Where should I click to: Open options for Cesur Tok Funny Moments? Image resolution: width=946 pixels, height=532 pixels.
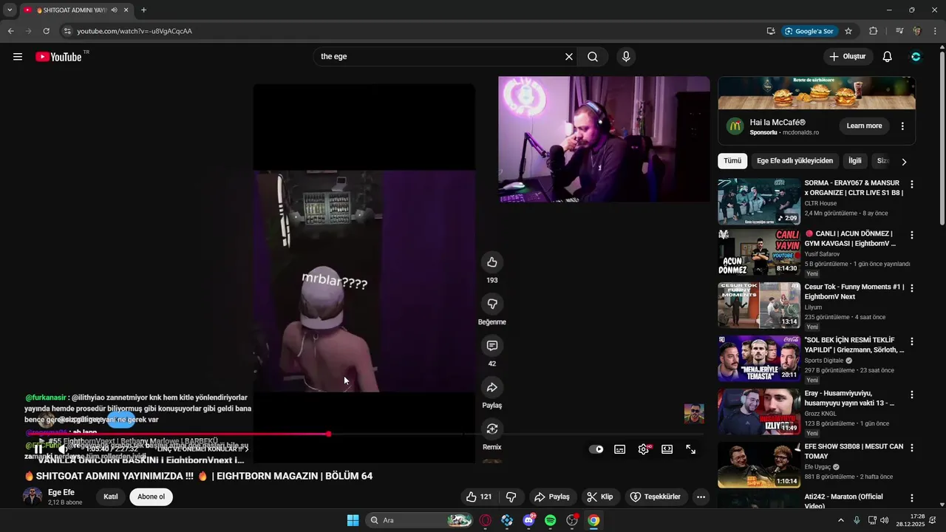pos(911,288)
